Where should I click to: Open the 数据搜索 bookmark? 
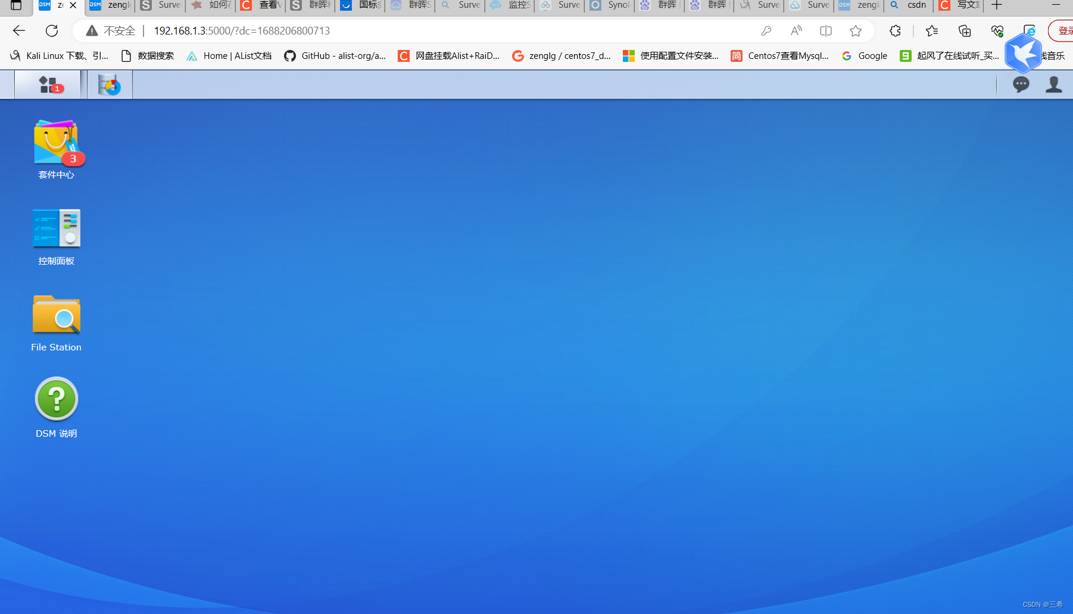(x=147, y=56)
